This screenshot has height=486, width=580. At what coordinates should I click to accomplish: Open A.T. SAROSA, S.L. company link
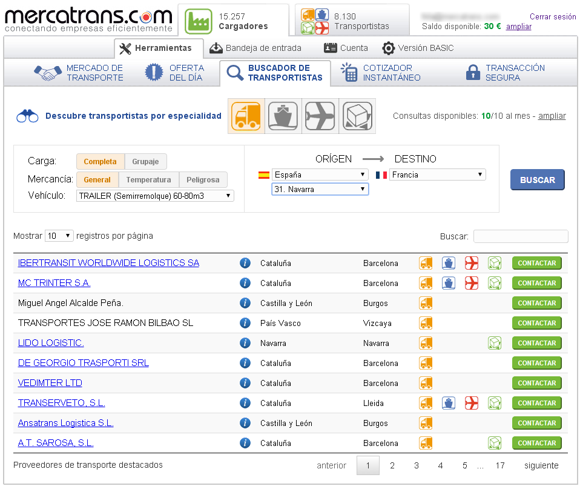(56, 443)
